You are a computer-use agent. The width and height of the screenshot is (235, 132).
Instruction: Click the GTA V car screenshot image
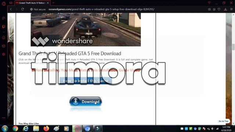(86, 29)
